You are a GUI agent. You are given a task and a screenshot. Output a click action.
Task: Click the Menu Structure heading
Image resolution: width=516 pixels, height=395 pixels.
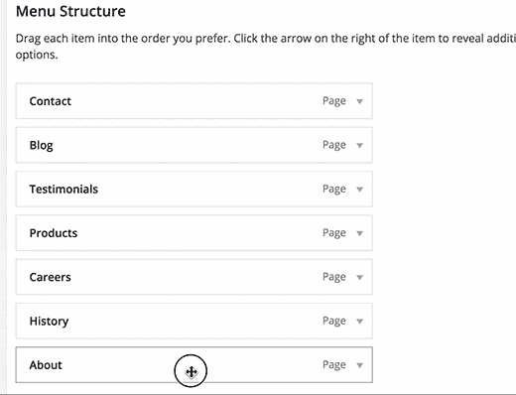[70, 11]
